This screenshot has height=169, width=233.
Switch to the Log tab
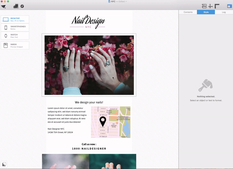[x=224, y=12]
